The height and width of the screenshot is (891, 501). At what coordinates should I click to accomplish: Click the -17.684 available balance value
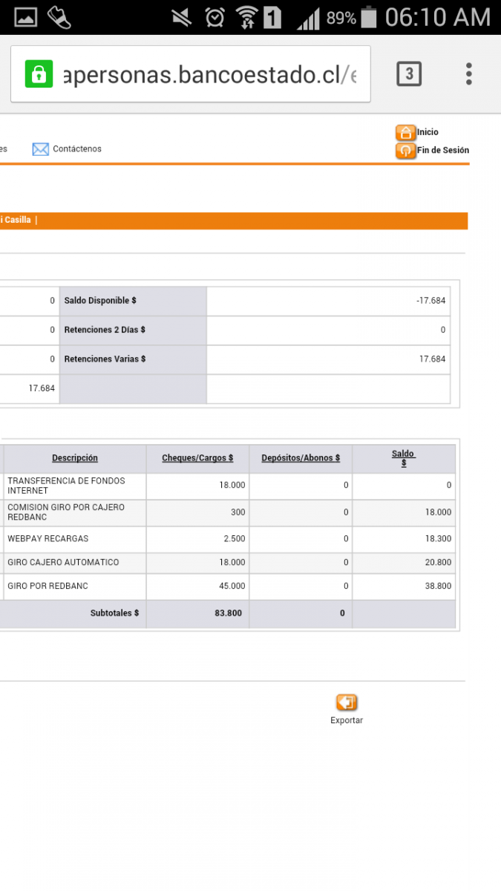pos(431,301)
